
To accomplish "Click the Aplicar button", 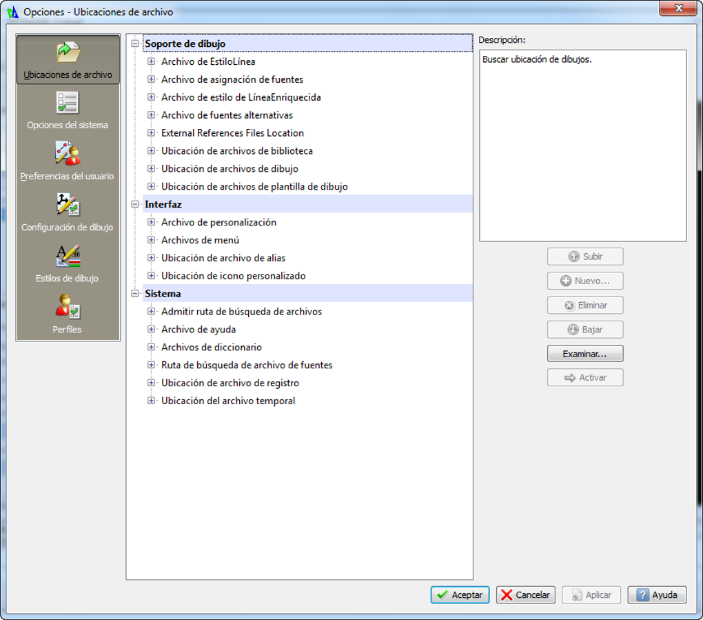I will 591,595.
